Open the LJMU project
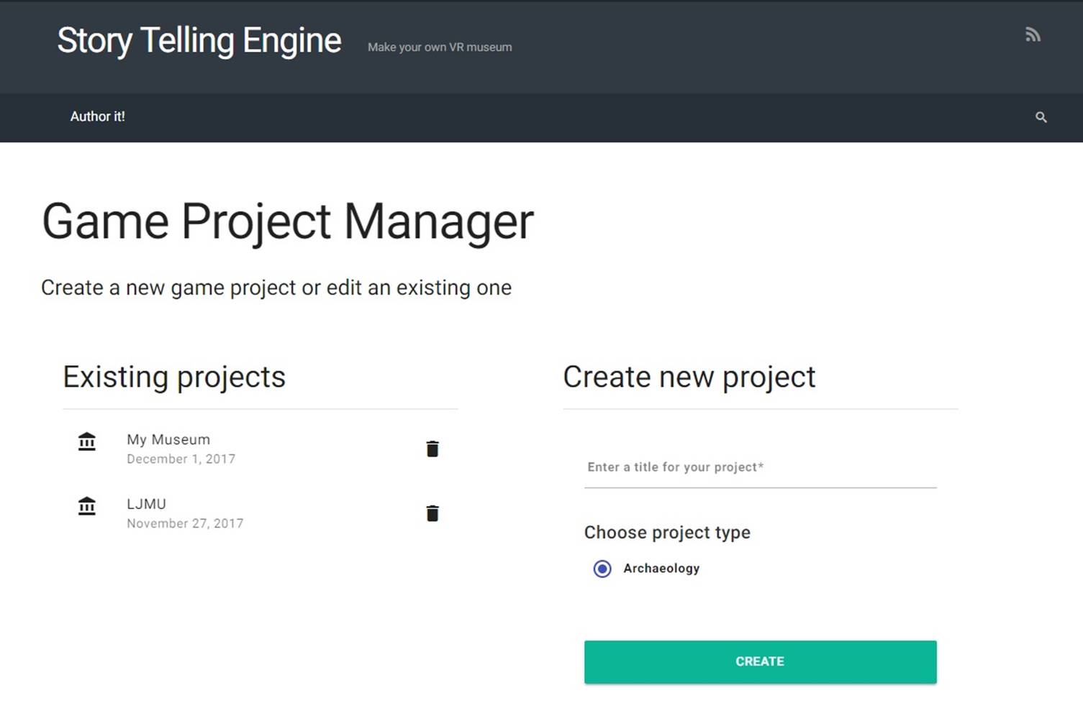 [x=146, y=504]
